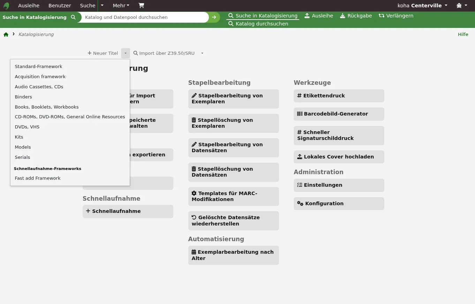Open Stapelbearbeitung von Exemplaren

pos(234,99)
